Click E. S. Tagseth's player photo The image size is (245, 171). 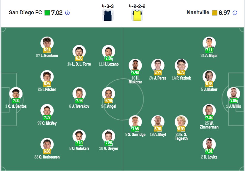click(181, 122)
